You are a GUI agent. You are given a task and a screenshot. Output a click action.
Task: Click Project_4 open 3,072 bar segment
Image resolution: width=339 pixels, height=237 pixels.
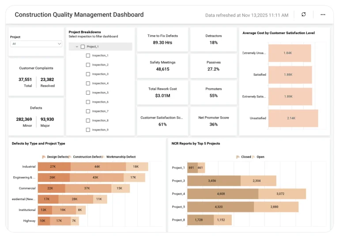pos(282,194)
